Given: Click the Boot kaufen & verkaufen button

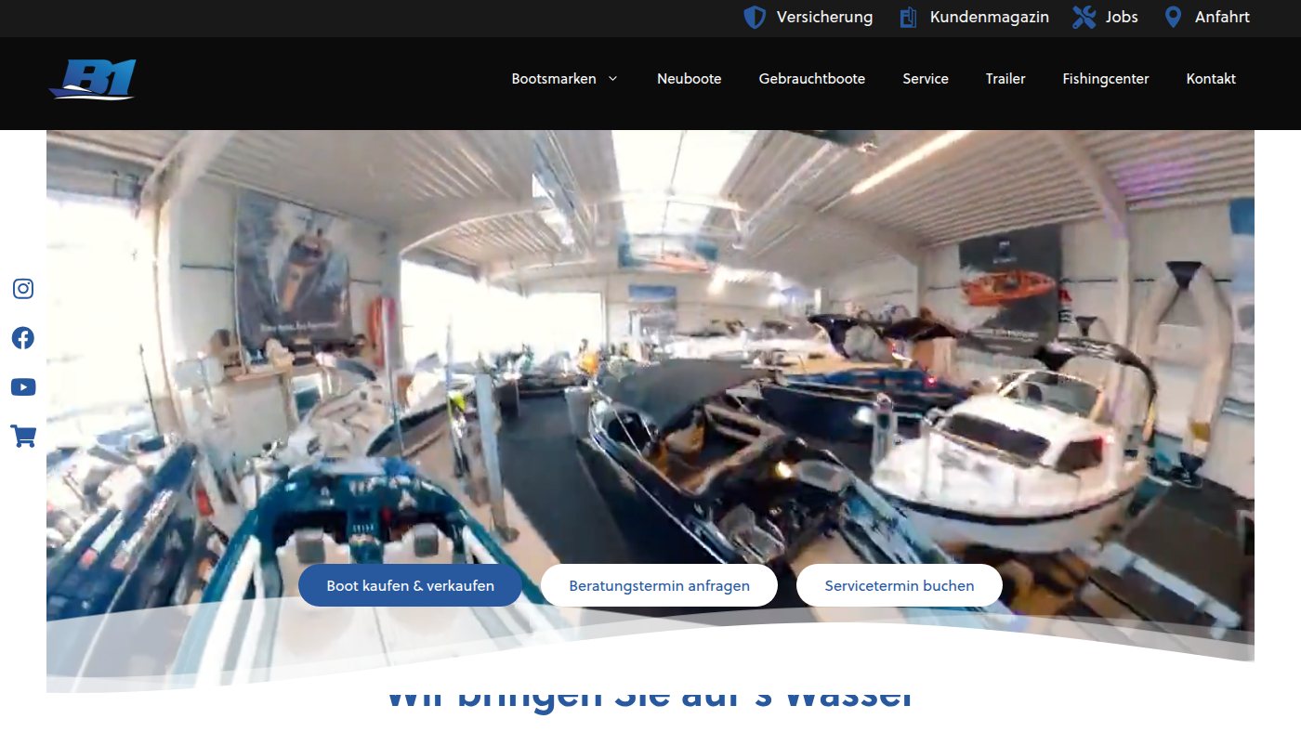Looking at the screenshot, I should (x=410, y=585).
